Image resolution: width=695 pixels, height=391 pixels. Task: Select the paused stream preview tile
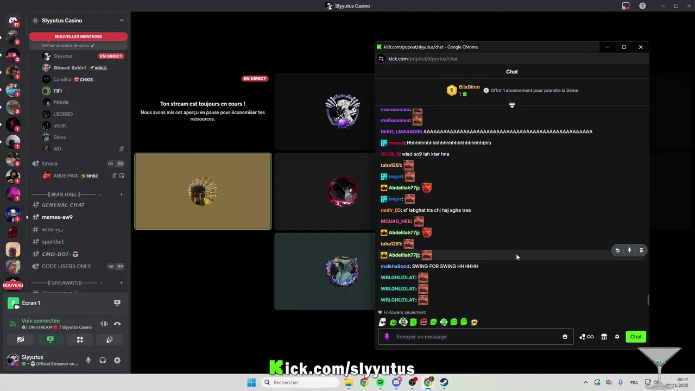tap(203, 111)
